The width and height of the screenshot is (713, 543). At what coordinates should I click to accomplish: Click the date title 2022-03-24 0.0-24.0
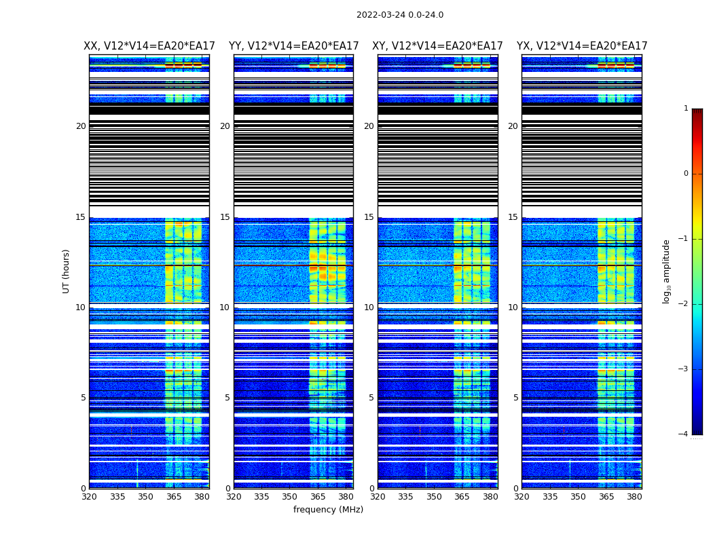point(400,15)
